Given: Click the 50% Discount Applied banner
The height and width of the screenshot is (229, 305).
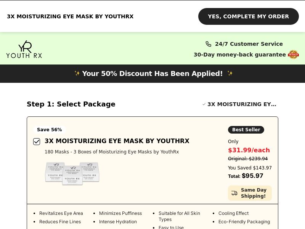Looking at the screenshot, I should pyautogui.click(x=152, y=73).
